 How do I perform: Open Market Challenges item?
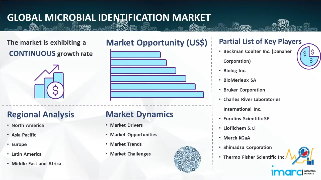pyautogui.click(x=130, y=154)
